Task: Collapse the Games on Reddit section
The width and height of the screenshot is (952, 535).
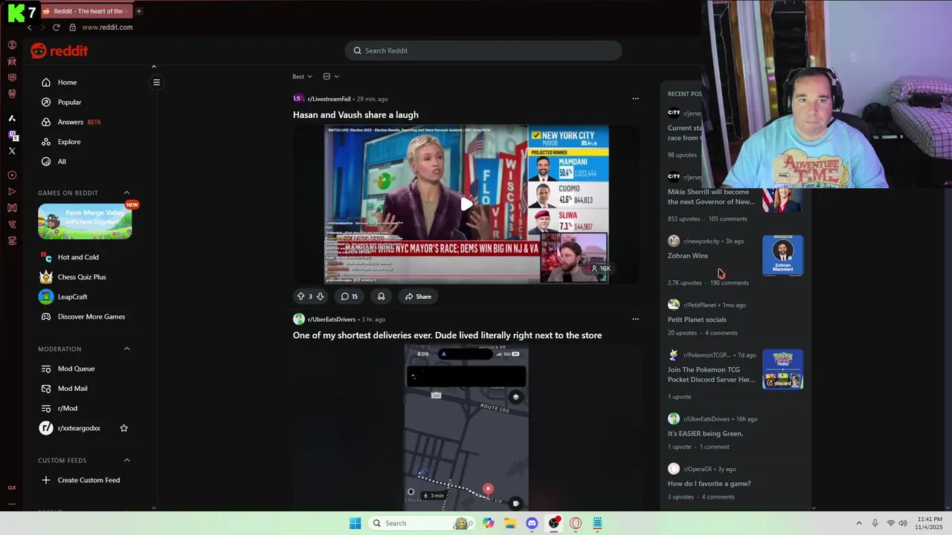Action: [126, 193]
